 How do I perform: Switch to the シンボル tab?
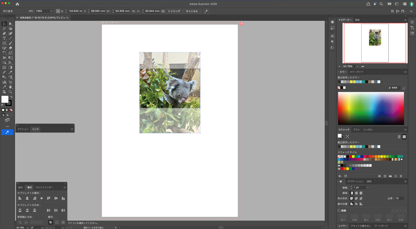click(x=367, y=130)
